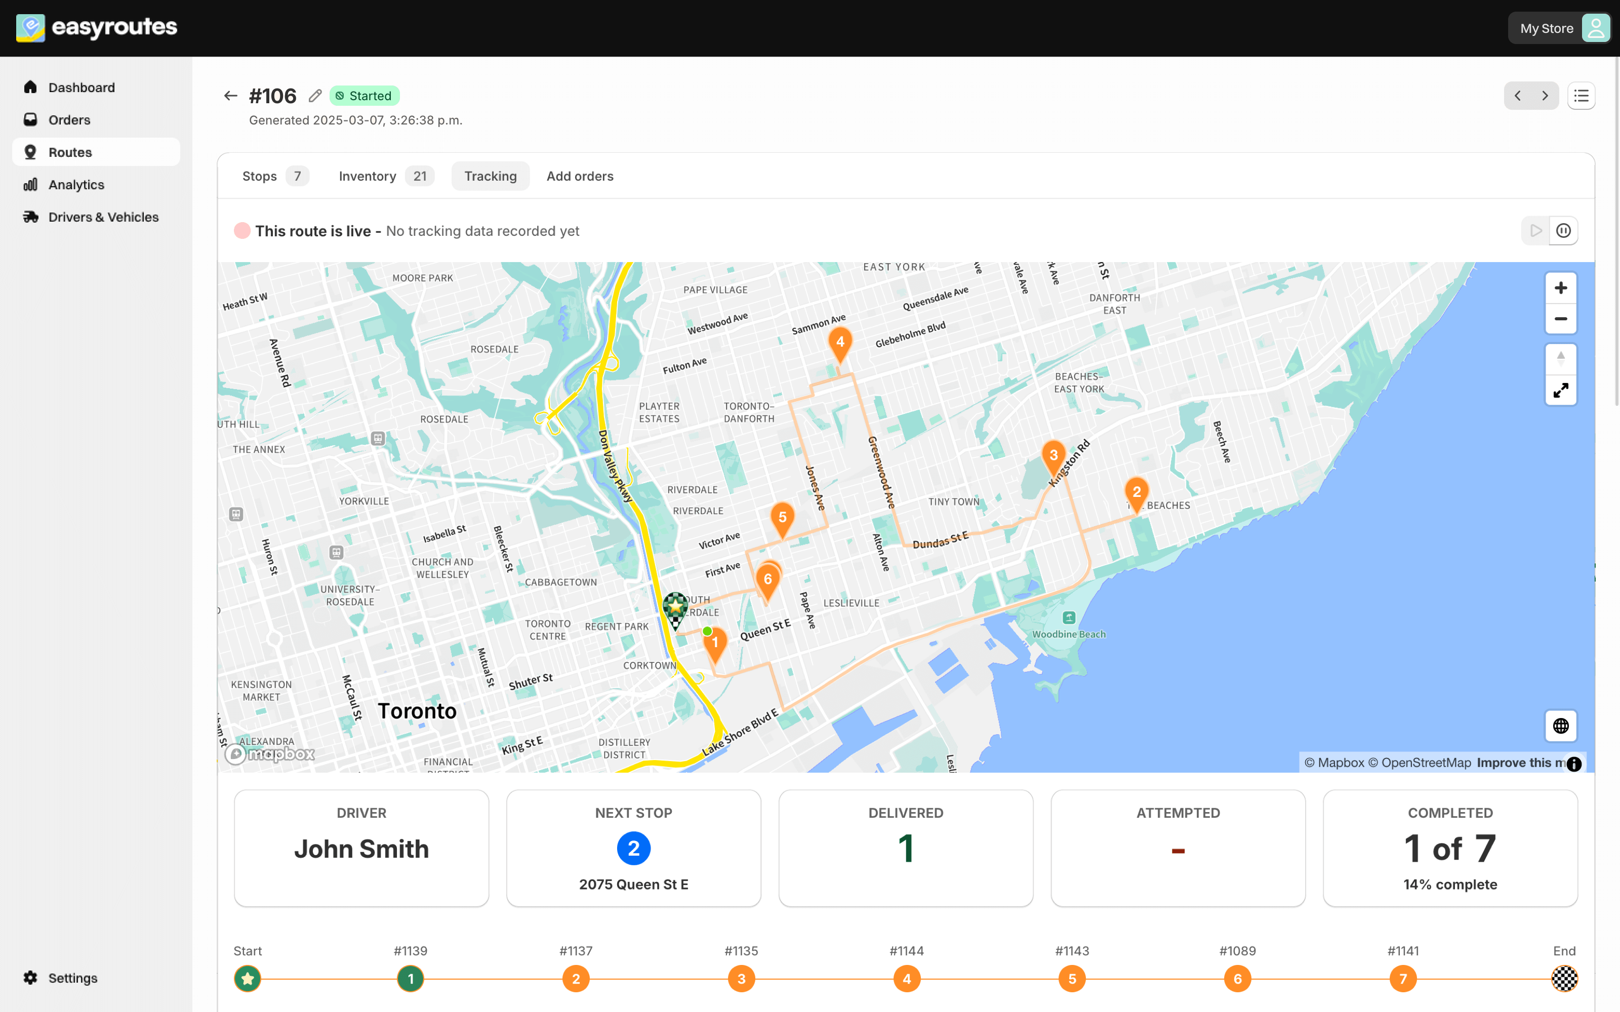Enter fullscreen map view
The height and width of the screenshot is (1012, 1620).
(1560, 390)
